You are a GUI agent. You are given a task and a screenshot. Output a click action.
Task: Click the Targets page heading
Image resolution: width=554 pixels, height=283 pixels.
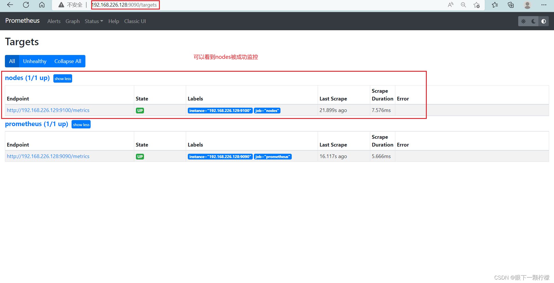[x=22, y=42]
